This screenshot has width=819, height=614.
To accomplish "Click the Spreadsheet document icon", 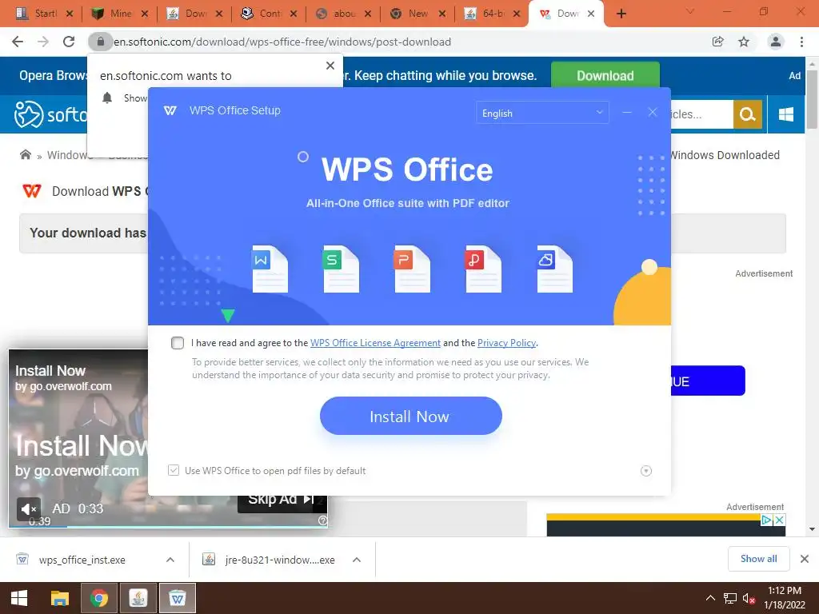I will pyautogui.click(x=341, y=269).
